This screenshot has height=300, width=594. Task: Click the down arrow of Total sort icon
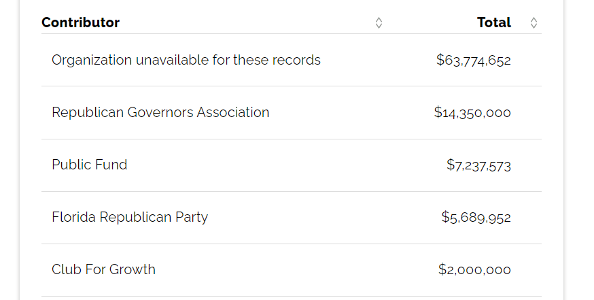point(534,26)
